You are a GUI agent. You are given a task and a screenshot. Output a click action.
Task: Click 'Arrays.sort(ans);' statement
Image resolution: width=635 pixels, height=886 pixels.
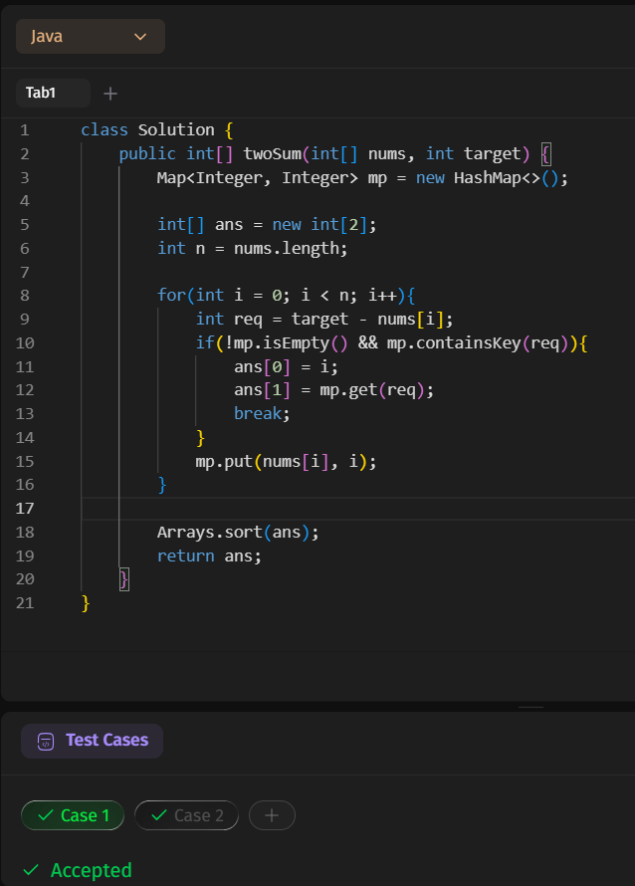click(x=238, y=533)
